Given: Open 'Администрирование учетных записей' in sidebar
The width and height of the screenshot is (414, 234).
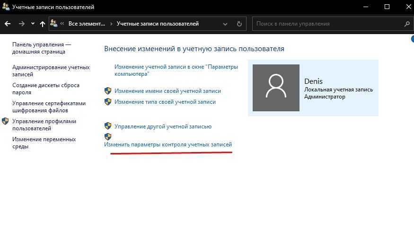Looking at the screenshot, I should coord(51,71).
